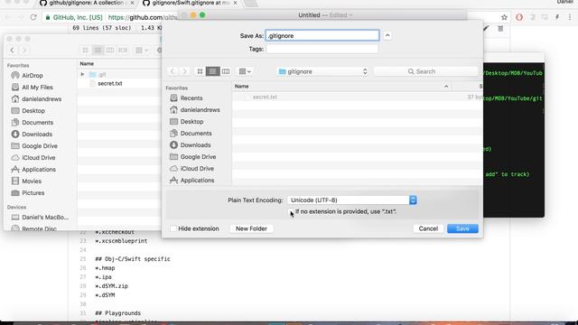
Task: Switch Finder window to icon view
Action: [85, 51]
